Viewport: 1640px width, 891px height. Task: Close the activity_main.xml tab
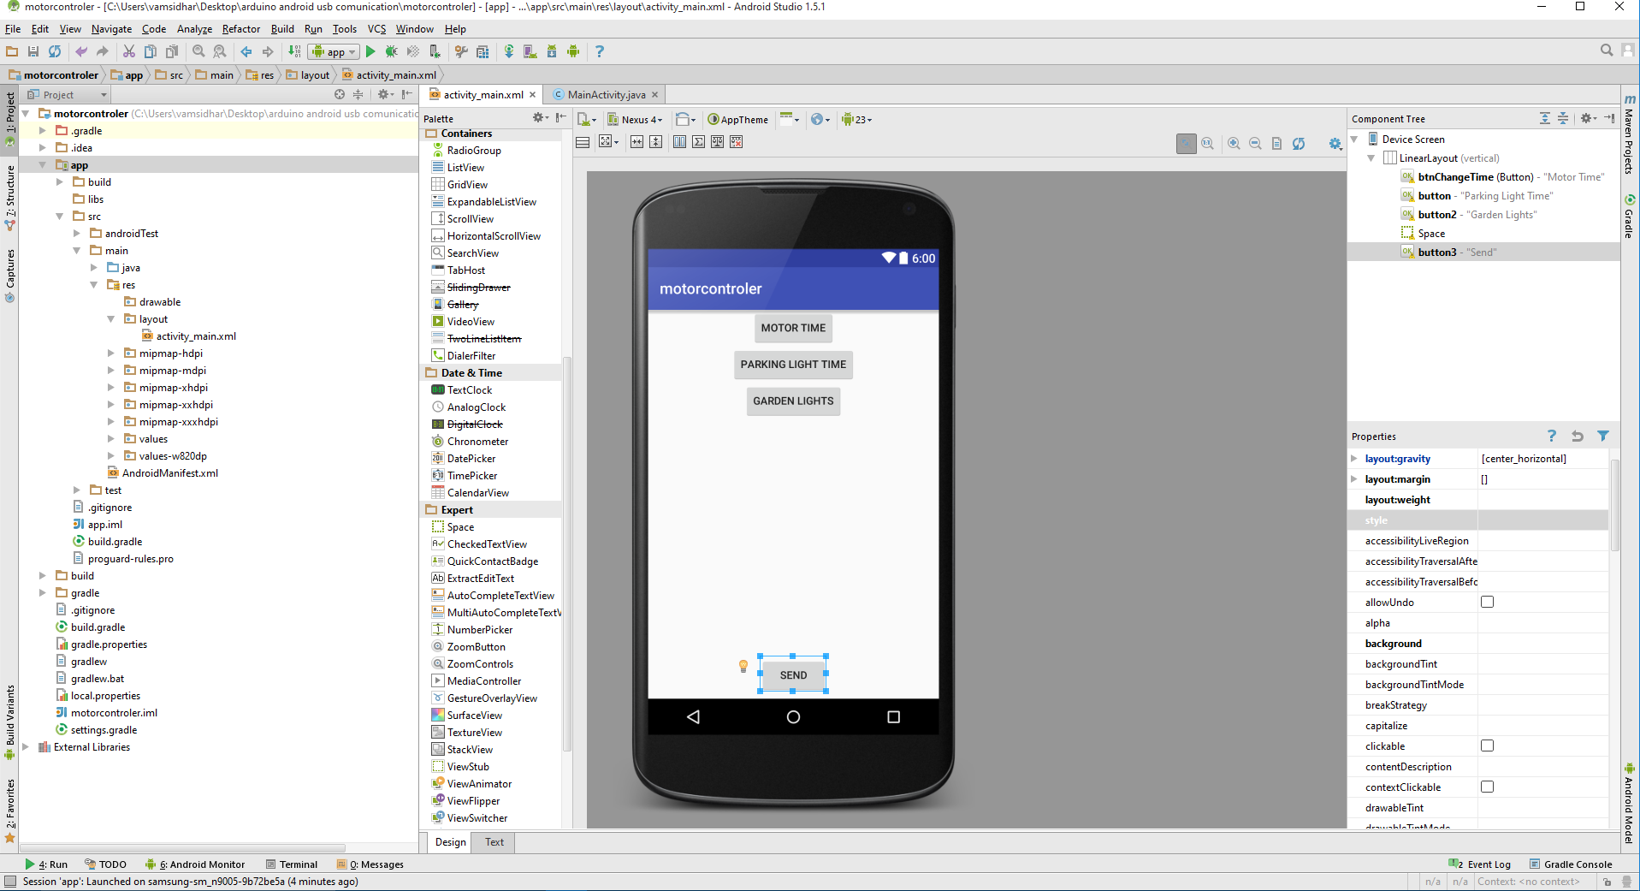coord(532,94)
